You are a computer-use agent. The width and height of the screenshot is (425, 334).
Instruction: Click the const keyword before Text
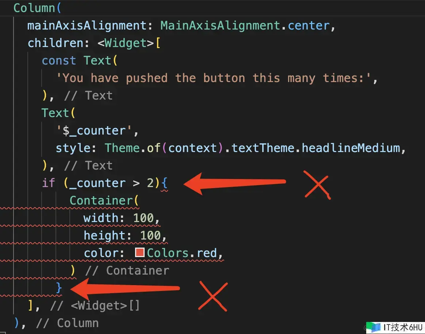[x=59, y=61]
